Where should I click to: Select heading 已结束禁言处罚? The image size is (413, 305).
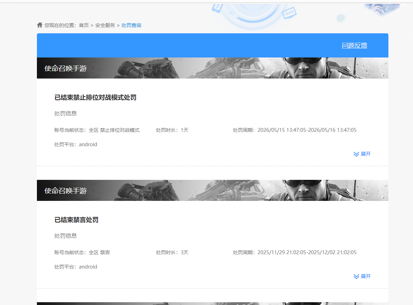click(76, 220)
